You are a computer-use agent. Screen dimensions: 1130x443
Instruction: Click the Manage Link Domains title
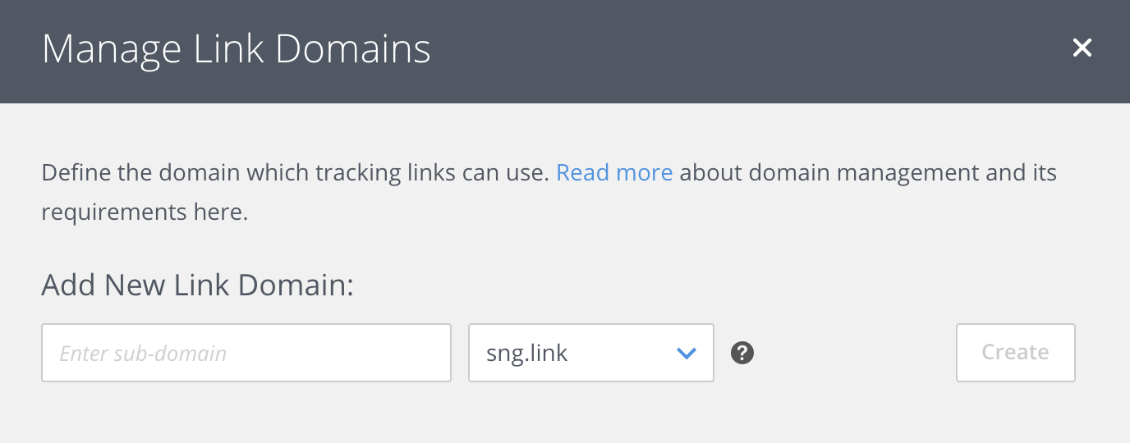(x=237, y=49)
